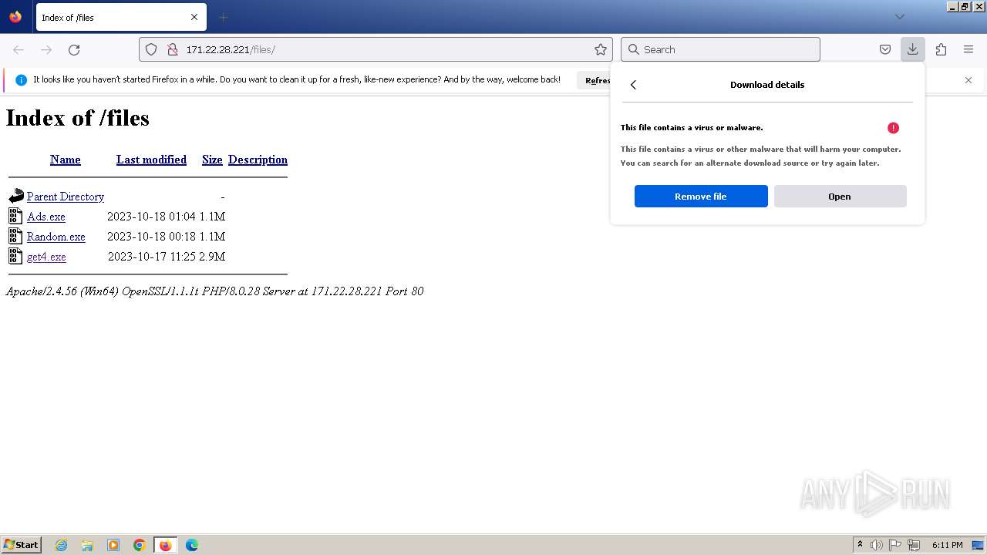Click the red malware warning icon

893,128
